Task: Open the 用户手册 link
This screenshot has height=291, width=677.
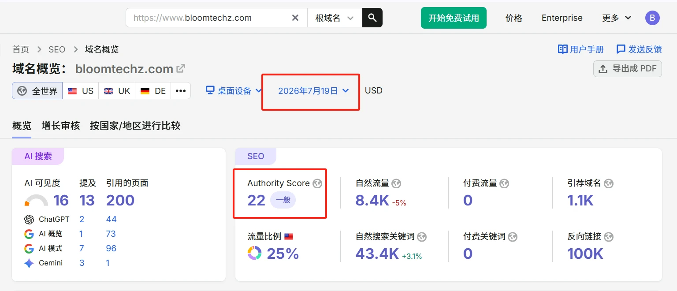Action: [x=580, y=49]
